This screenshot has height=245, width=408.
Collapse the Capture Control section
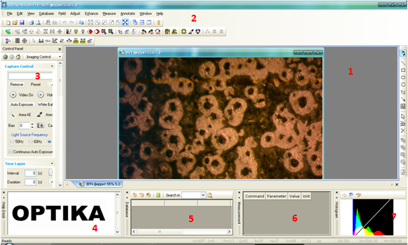pos(52,67)
